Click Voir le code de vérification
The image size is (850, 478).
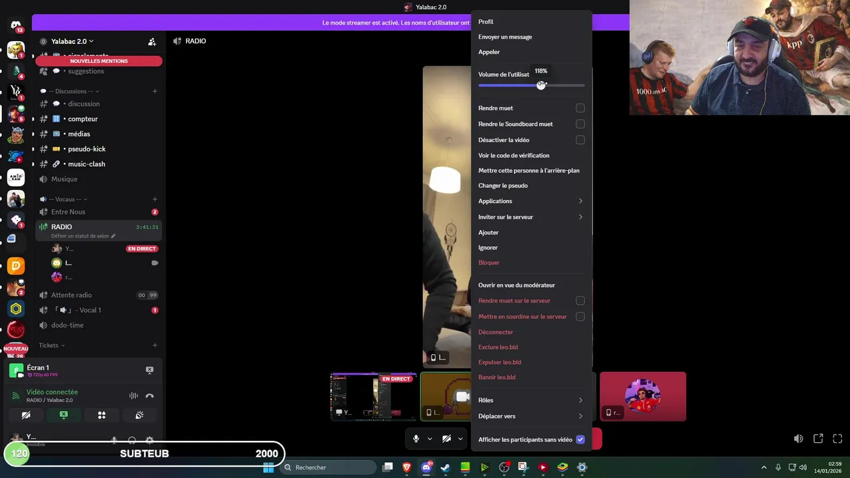click(x=514, y=156)
